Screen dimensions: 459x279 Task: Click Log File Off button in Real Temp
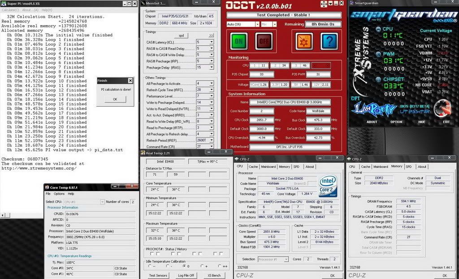coord(186,275)
